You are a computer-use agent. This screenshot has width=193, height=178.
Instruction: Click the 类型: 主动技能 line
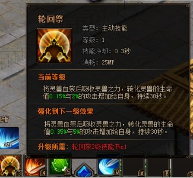(x=105, y=28)
